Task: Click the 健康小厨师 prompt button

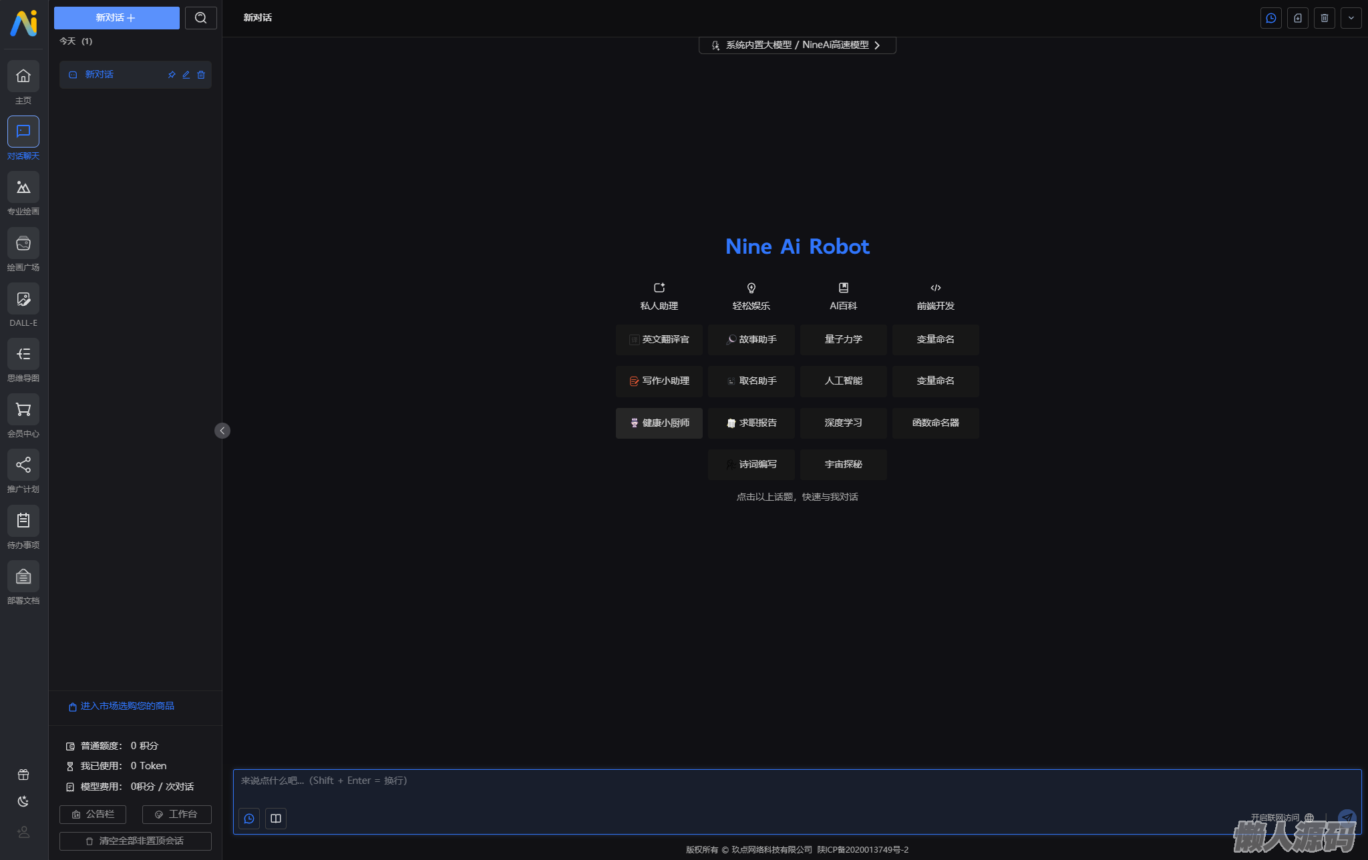Action: tap(659, 423)
